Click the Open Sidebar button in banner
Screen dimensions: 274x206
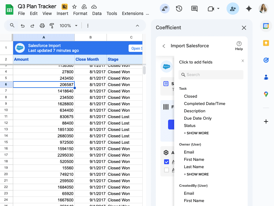(136, 48)
